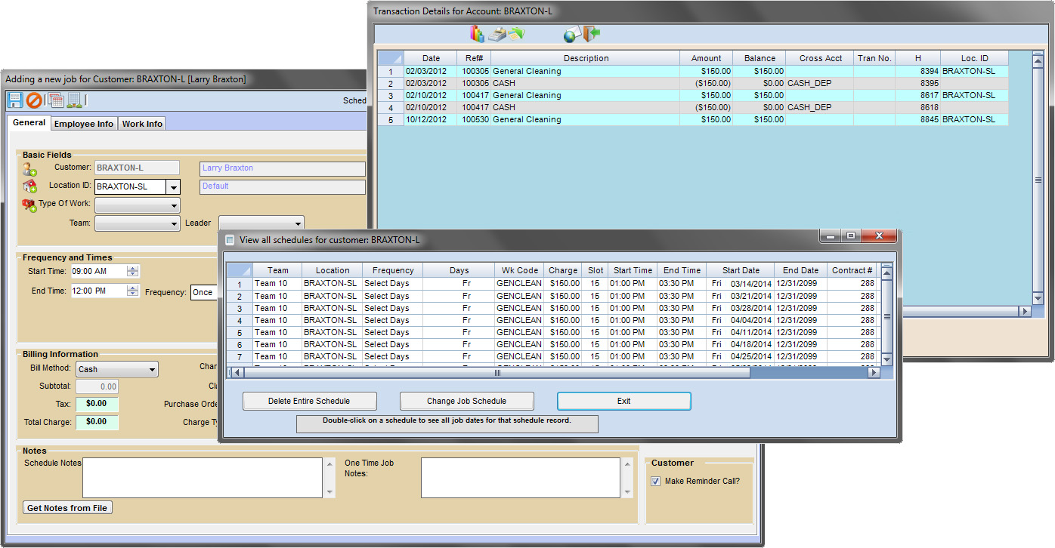The image size is (1055, 548).
Task: Select transaction row 5 dated 10/12/2012
Action: (693, 119)
